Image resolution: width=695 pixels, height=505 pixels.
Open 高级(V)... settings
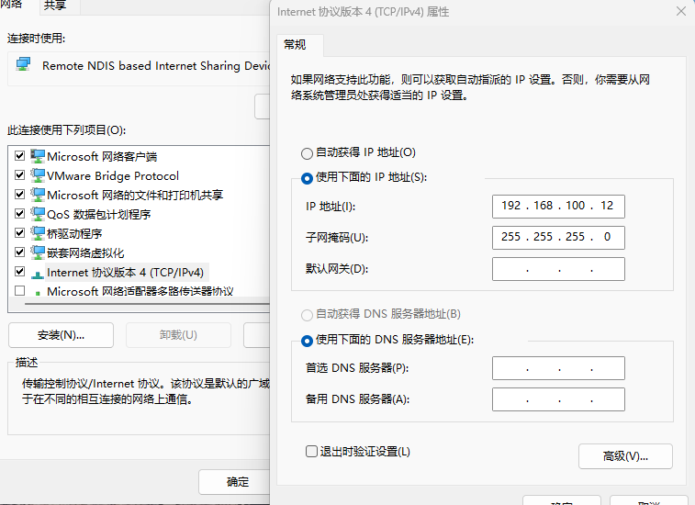pos(625,456)
